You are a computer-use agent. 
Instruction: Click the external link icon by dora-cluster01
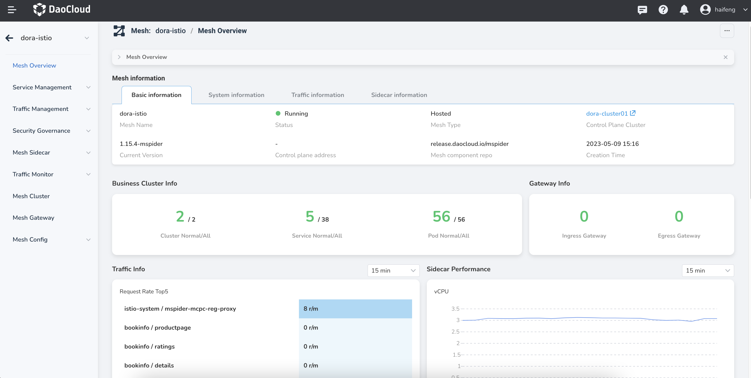tap(632, 113)
